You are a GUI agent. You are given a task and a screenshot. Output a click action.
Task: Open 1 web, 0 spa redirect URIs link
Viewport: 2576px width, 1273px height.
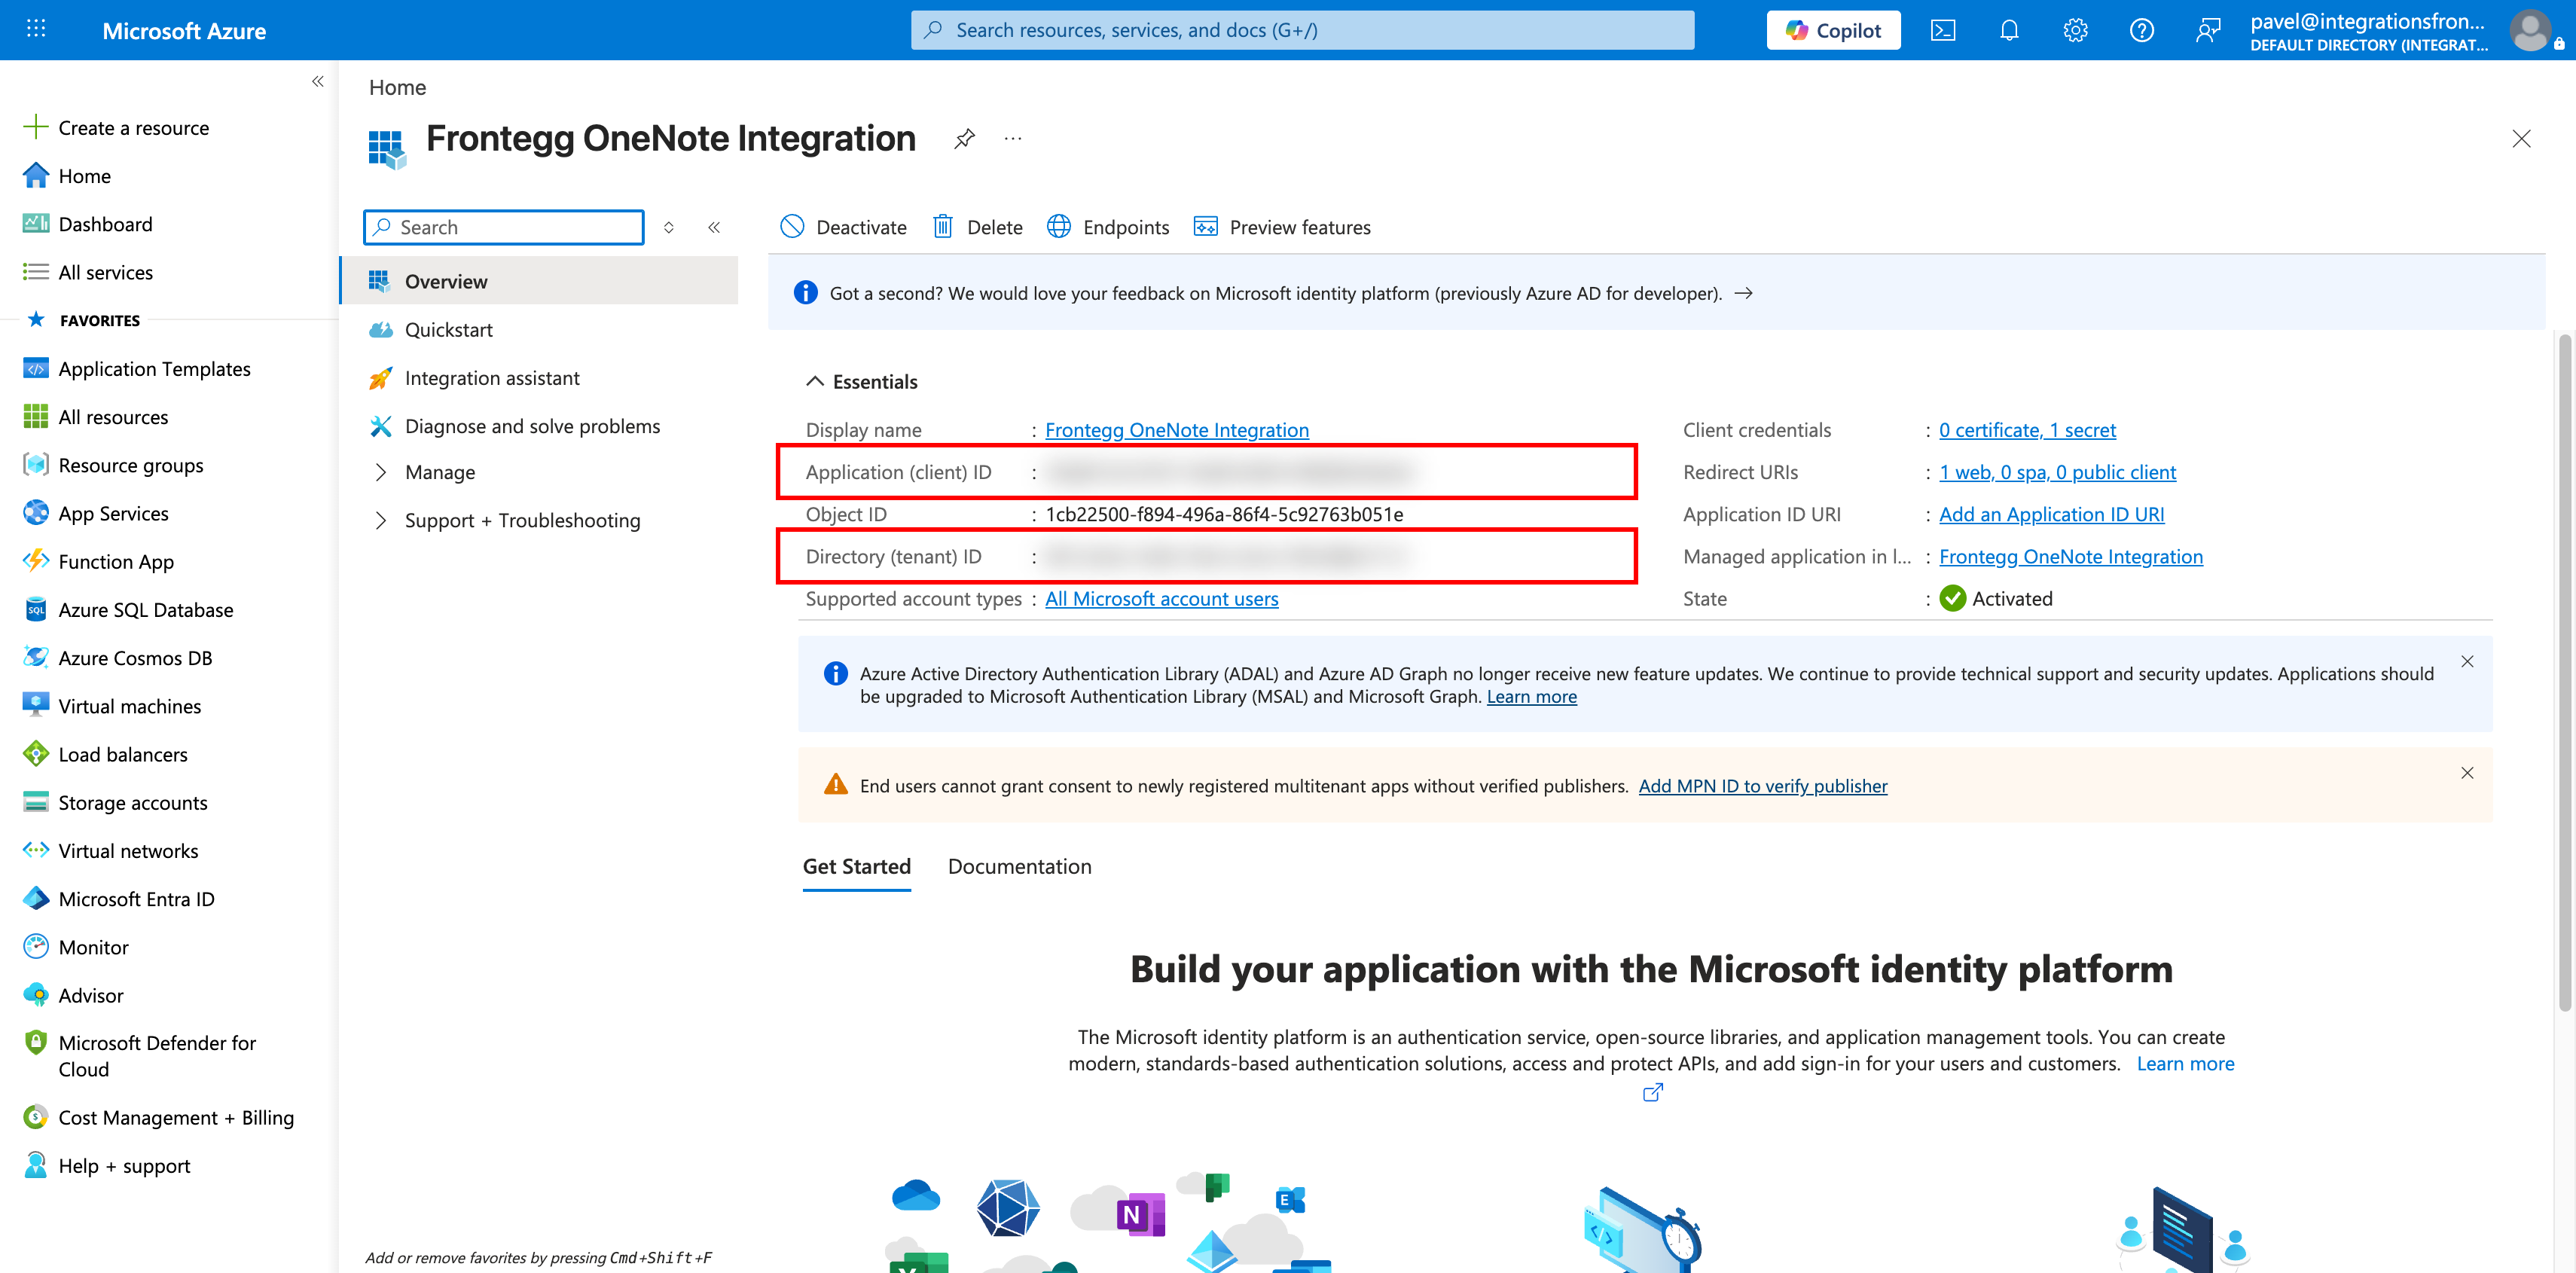coord(2057,471)
